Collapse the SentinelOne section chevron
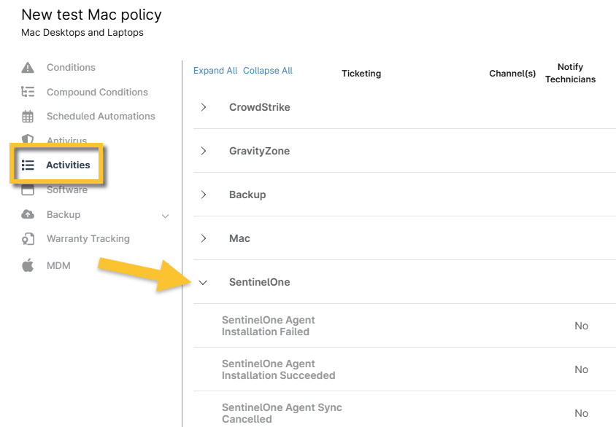This screenshot has width=616, height=427. (x=204, y=283)
